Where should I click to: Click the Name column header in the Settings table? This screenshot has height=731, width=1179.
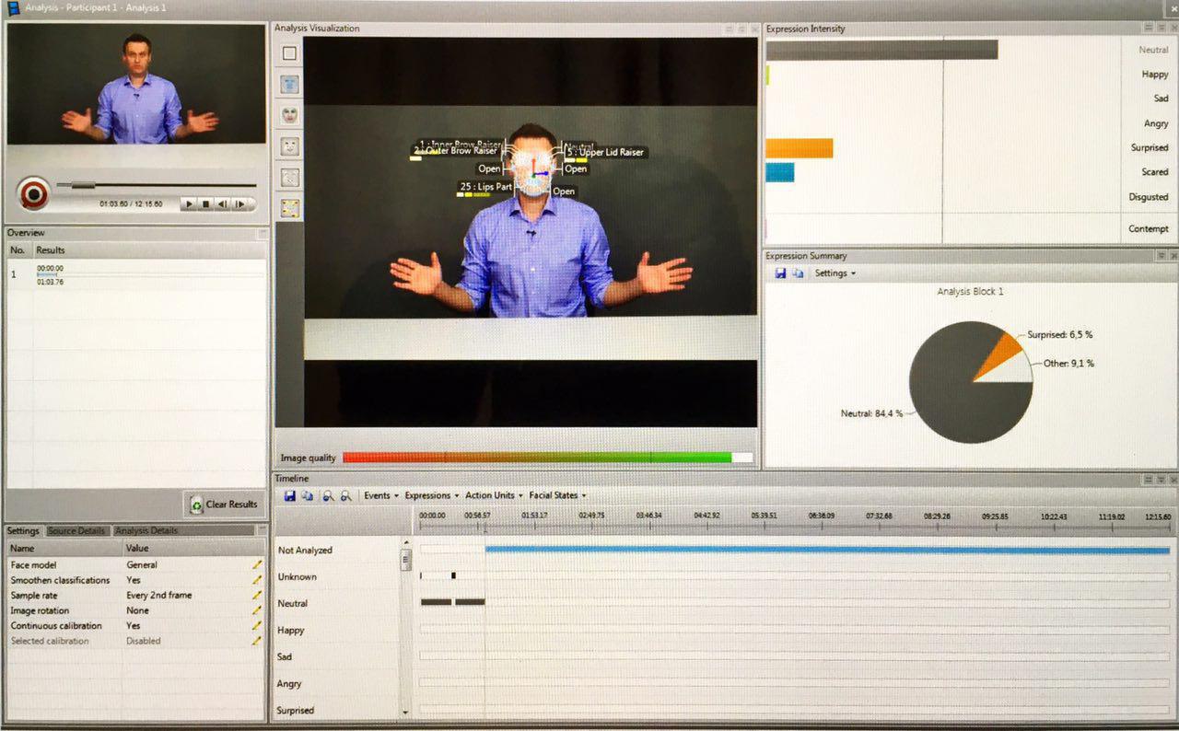(64, 549)
